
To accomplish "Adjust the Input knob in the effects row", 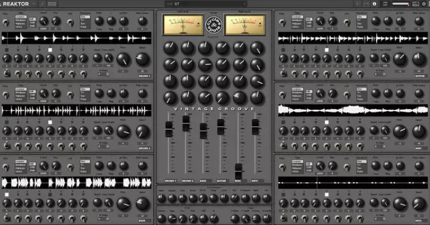I will 162,198.
